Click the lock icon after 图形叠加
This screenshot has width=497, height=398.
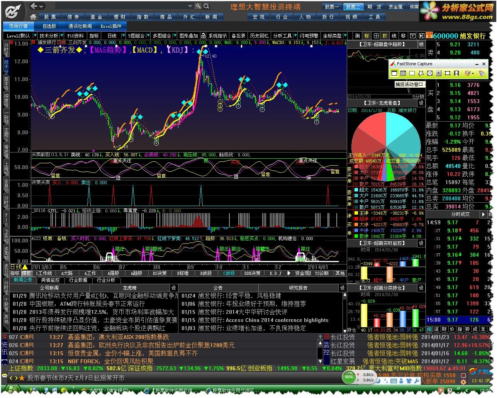tap(204, 36)
